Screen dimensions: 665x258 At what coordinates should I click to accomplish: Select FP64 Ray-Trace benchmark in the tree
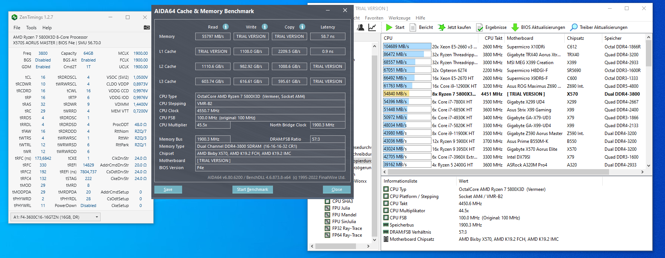tap(347, 235)
